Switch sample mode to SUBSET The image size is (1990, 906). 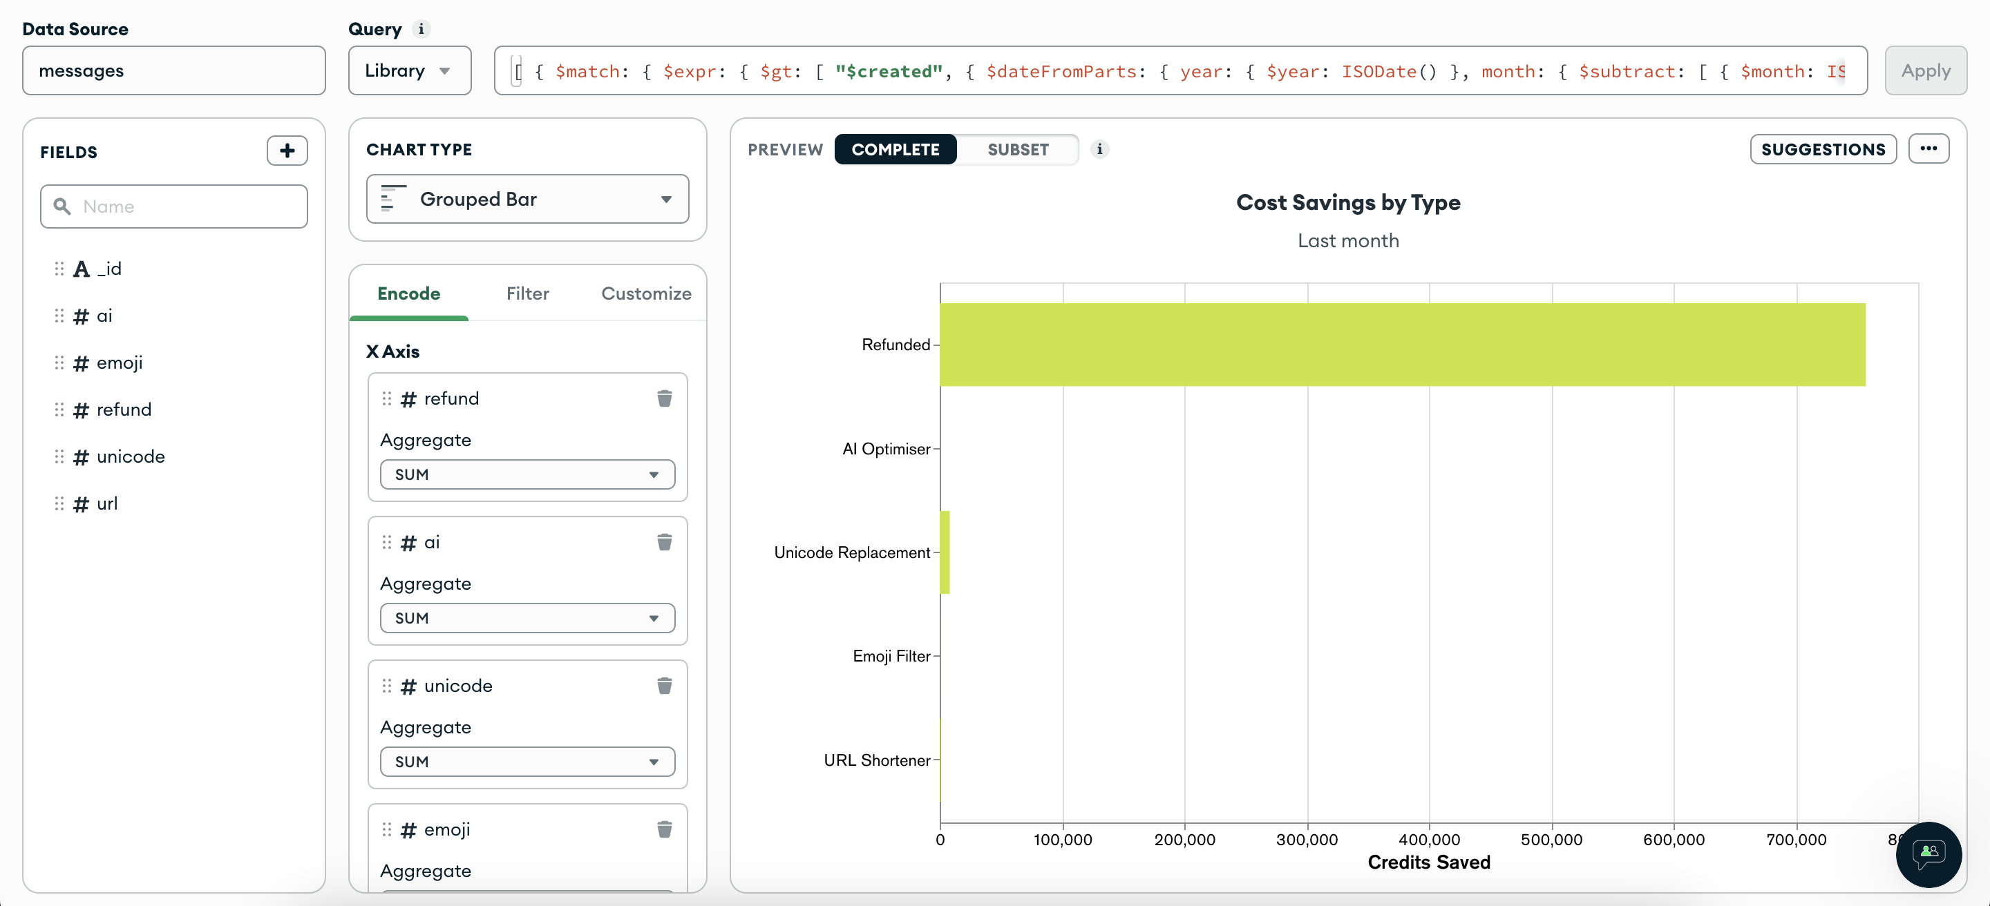1017,149
